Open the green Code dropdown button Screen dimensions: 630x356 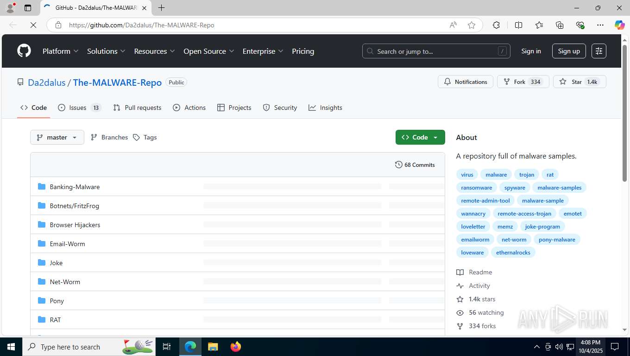420,137
